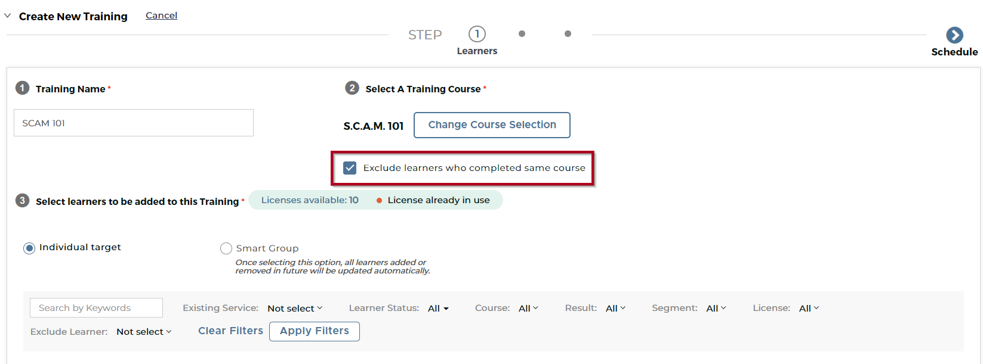The height and width of the screenshot is (364, 983).
Task: Open the Exclude Learner dropdown
Action: [x=144, y=332]
